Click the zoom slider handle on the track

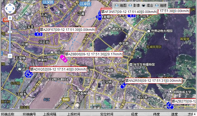tap(10, 32)
